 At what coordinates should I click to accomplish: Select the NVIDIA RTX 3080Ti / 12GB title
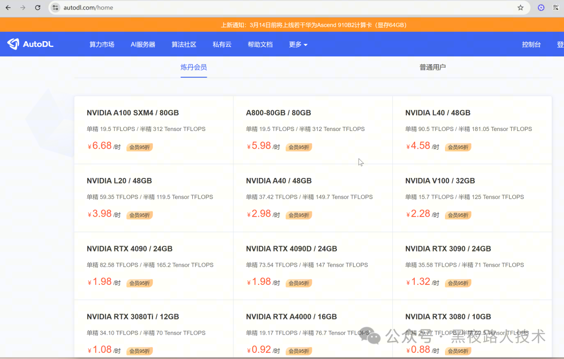point(133,317)
